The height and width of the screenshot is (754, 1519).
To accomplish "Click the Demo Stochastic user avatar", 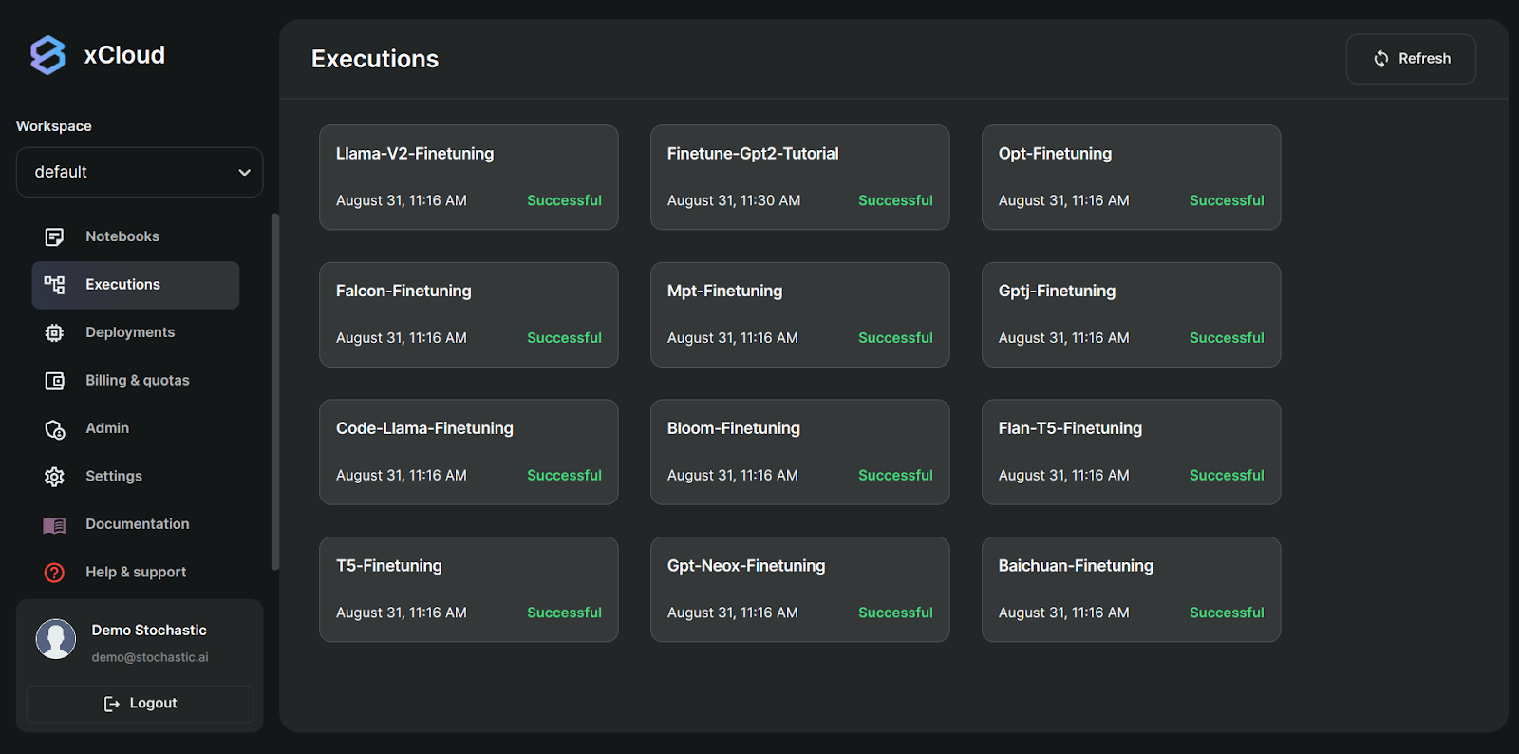I will [x=56, y=639].
